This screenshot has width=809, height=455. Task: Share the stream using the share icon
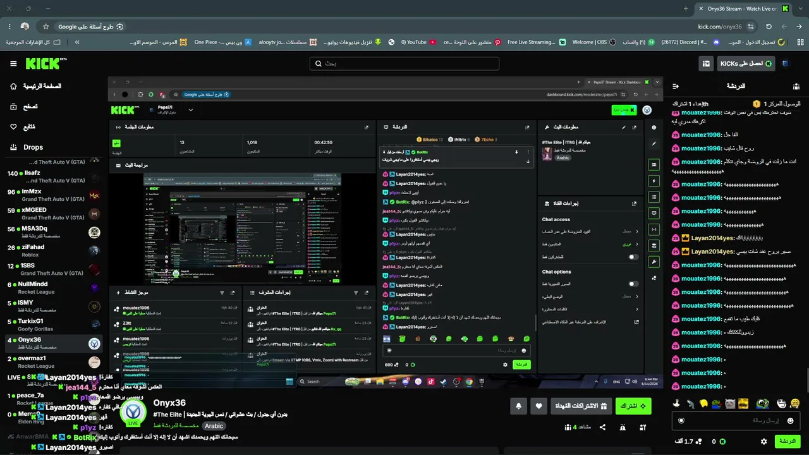pos(602,427)
